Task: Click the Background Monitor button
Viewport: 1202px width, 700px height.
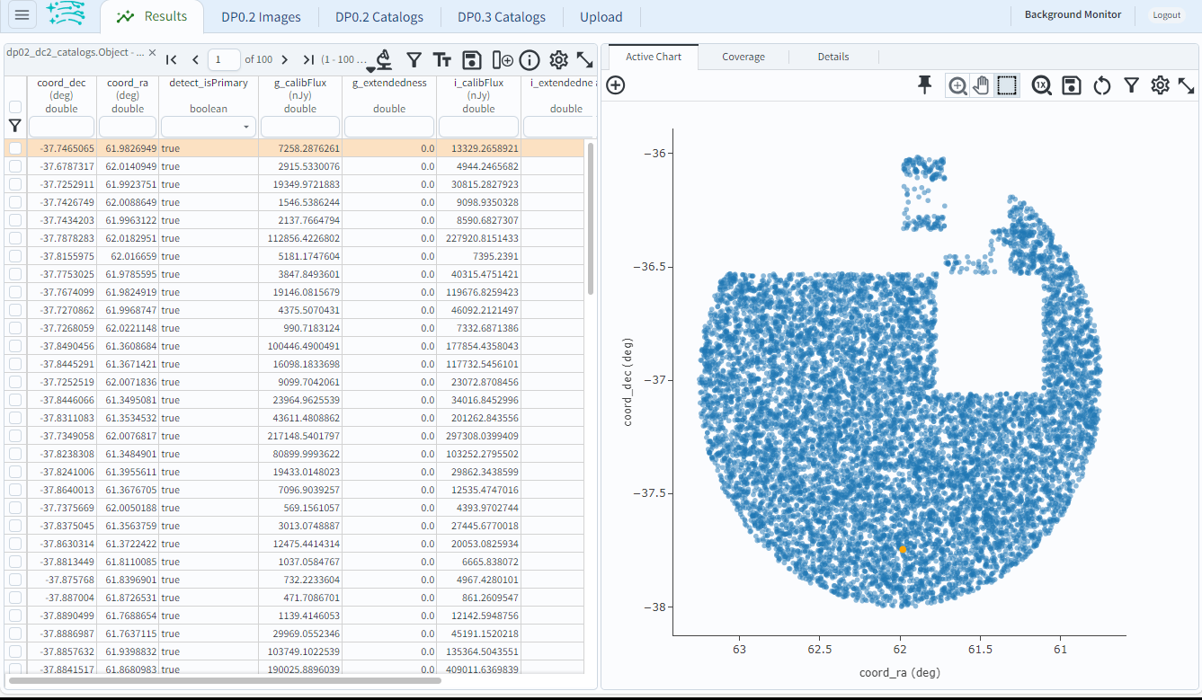Action: [1073, 14]
